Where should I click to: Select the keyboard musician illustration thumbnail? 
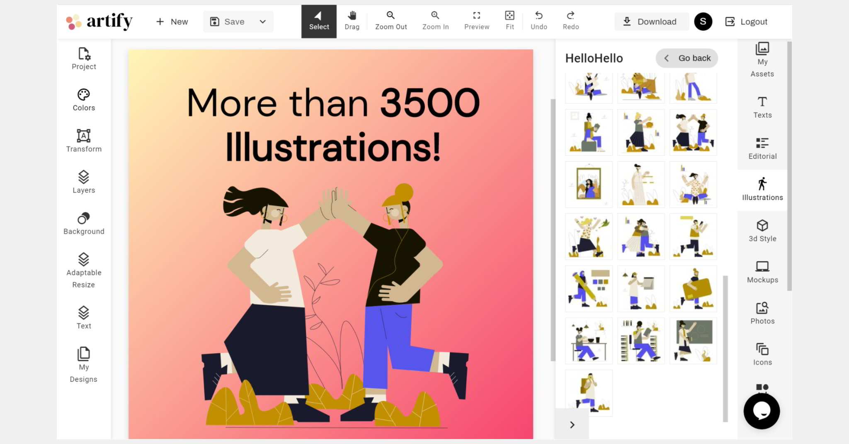[641, 341]
